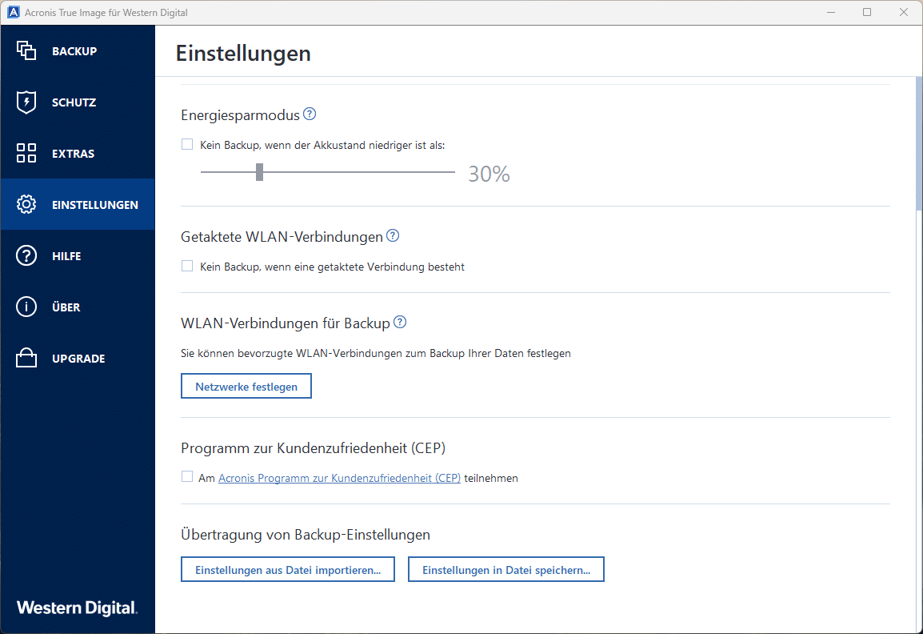Click the Netzwerke festlegen button

coord(246,387)
